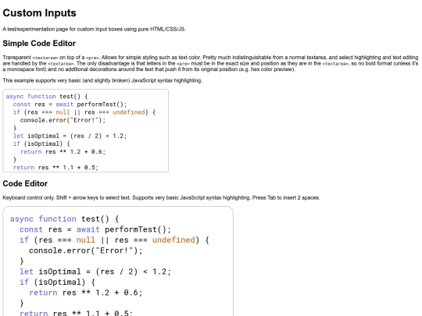Viewport: 422px width, 316px height.
Task: Click 'return res ** 1.1 + 0.5;' in Simple Code Editor
Action: [x=55, y=168]
